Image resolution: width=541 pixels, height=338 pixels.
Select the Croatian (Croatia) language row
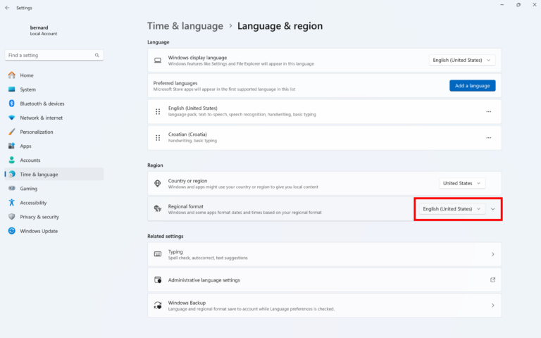point(324,138)
